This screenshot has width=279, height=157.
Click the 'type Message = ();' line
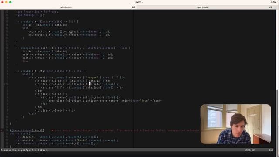click(x=30, y=15)
